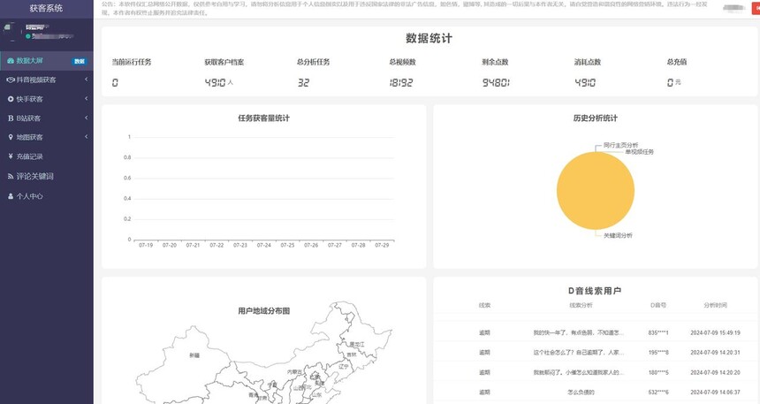The image size is (760, 404).
Task: Click the map pin icon for 地图获客
Action: pyautogui.click(x=10, y=138)
